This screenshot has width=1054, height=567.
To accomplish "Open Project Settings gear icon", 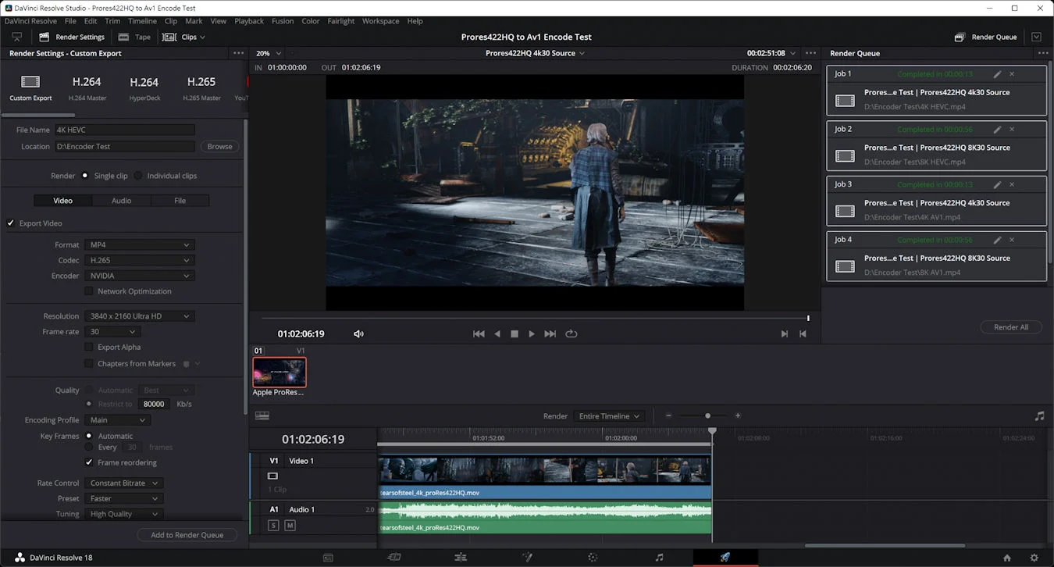I will click(x=1034, y=558).
